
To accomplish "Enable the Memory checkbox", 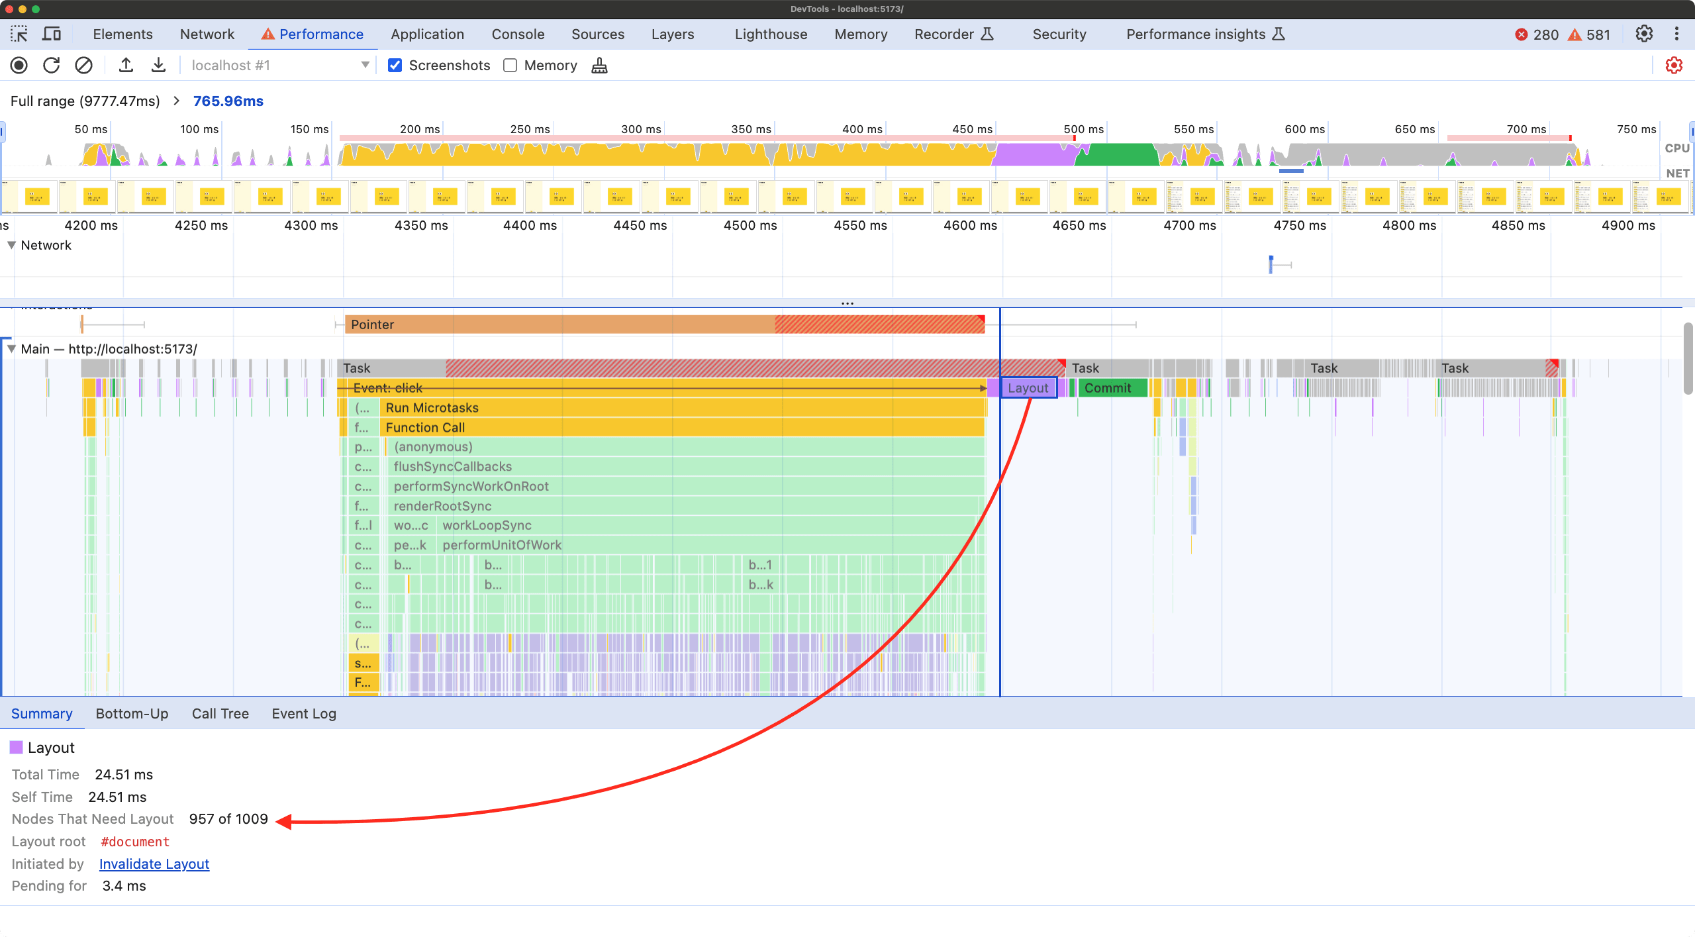I will 509,65.
